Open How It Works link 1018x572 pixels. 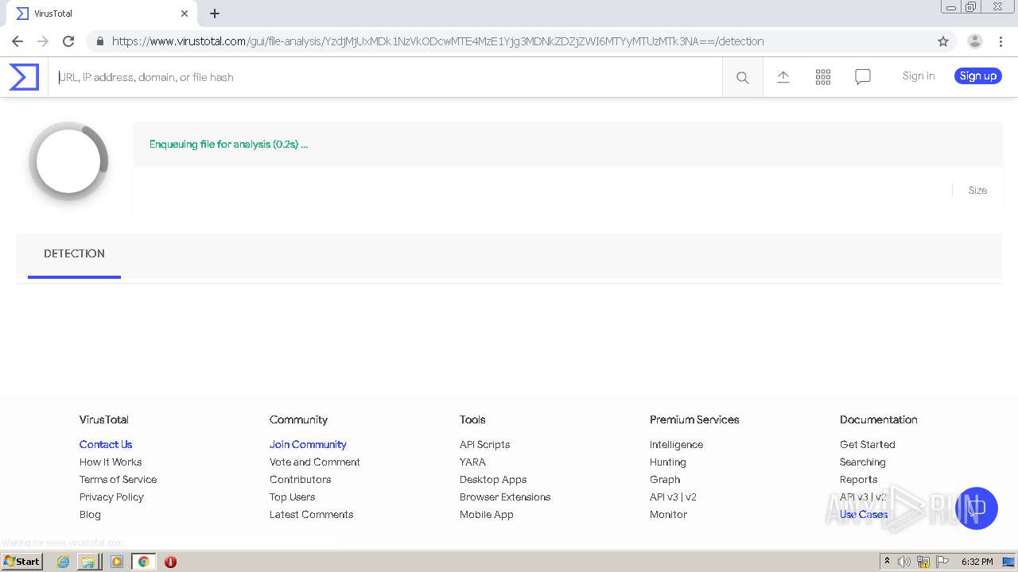point(111,462)
